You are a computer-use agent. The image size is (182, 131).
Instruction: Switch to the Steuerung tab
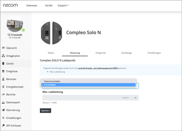point(75,53)
